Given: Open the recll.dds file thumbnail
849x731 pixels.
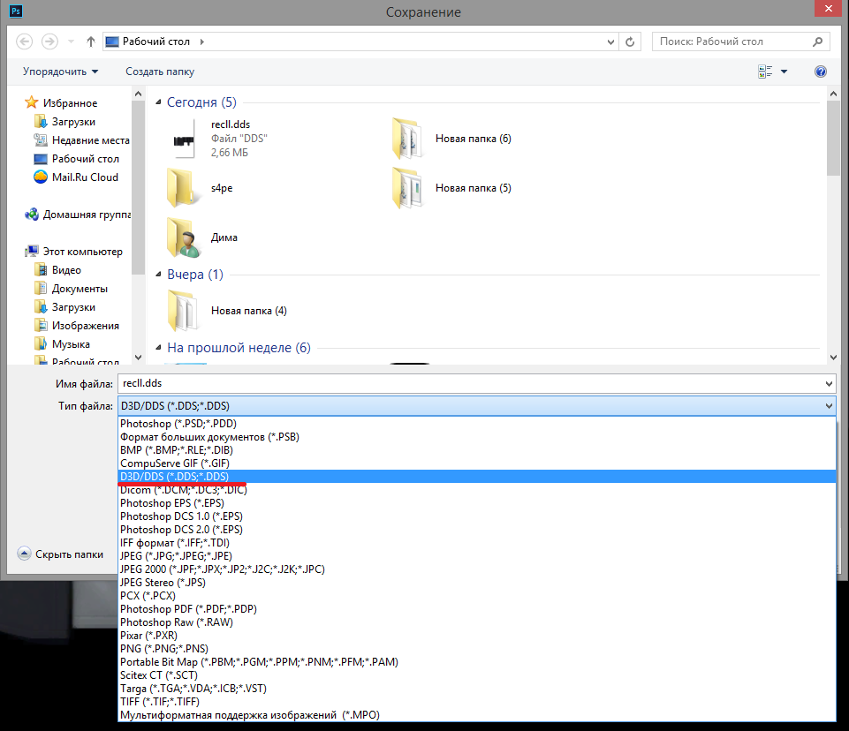Looking at the screenshot, I should tap(184, 139).
